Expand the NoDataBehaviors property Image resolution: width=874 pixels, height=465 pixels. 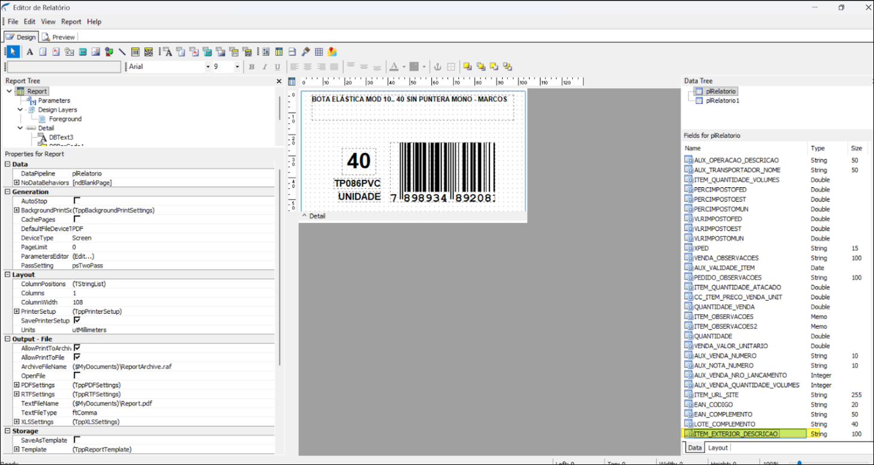17,182
